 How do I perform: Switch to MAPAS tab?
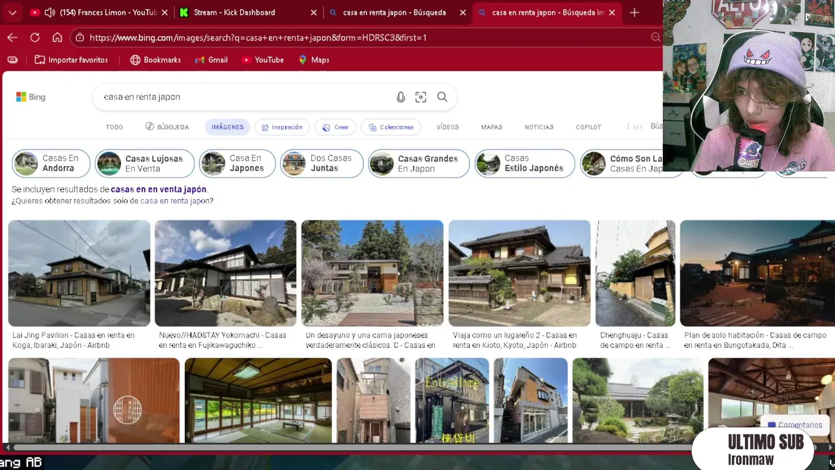(492, 127)
